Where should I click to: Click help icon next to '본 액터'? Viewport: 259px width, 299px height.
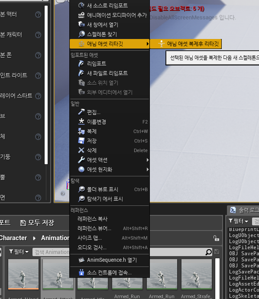(x=38, y=14)
